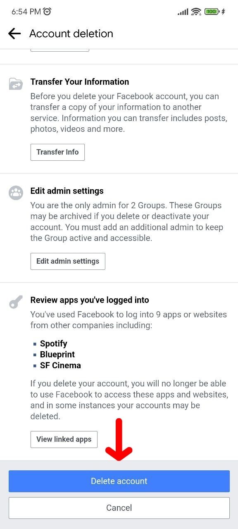The image size is (238, 529).
Task: Click the Transfer Your Information folder icon
Action: tap(16, 84)
